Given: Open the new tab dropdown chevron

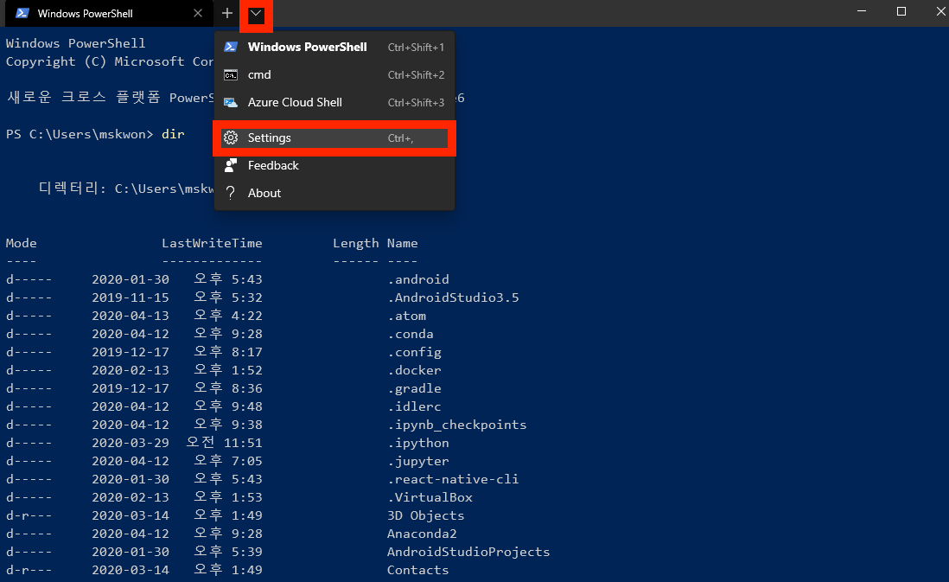Looking at the screenshot, I should click(x=256, y=13).
